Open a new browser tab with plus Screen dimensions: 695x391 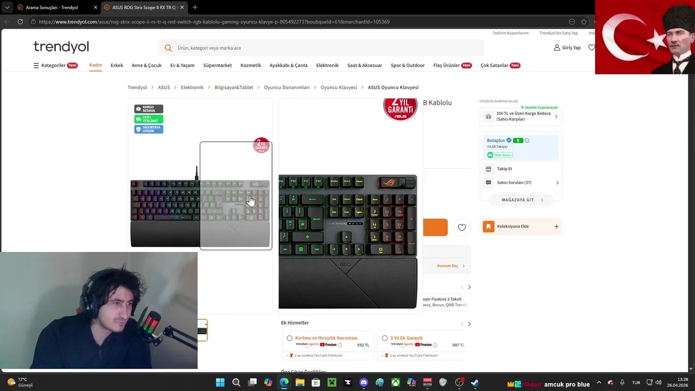tap(195, 7)
